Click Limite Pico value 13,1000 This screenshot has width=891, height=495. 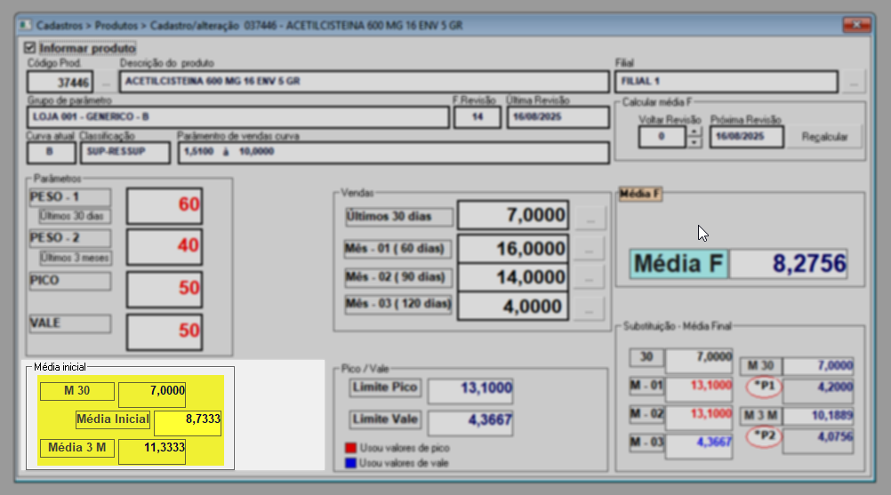[470, 391]
